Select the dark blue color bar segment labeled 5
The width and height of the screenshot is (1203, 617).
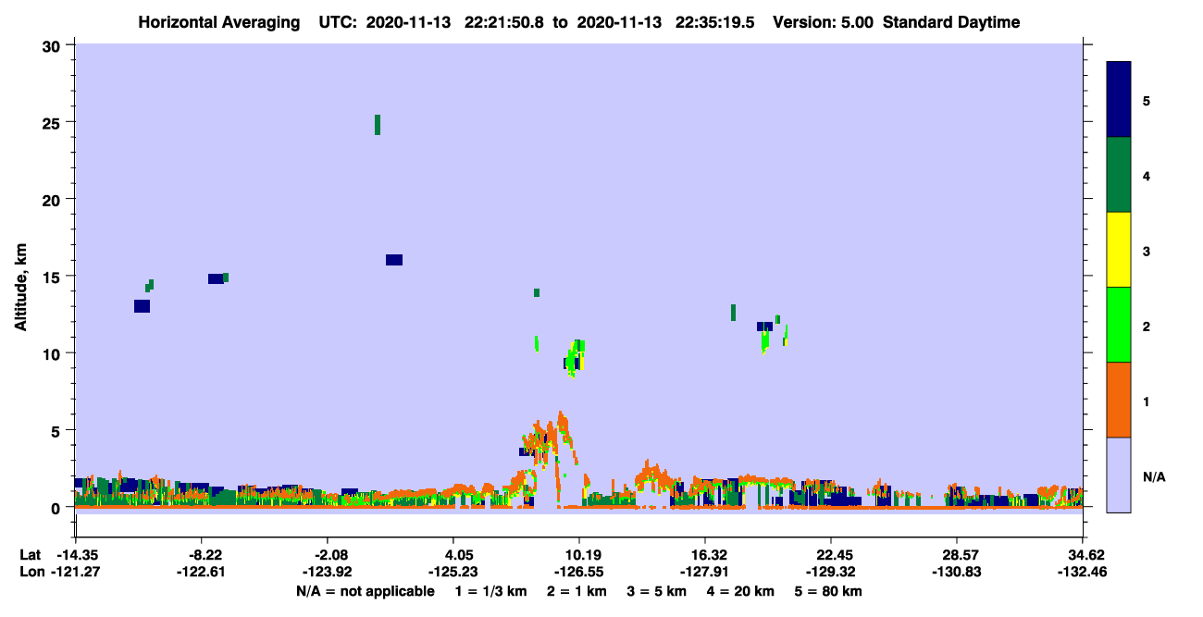tap(1119, 100)
